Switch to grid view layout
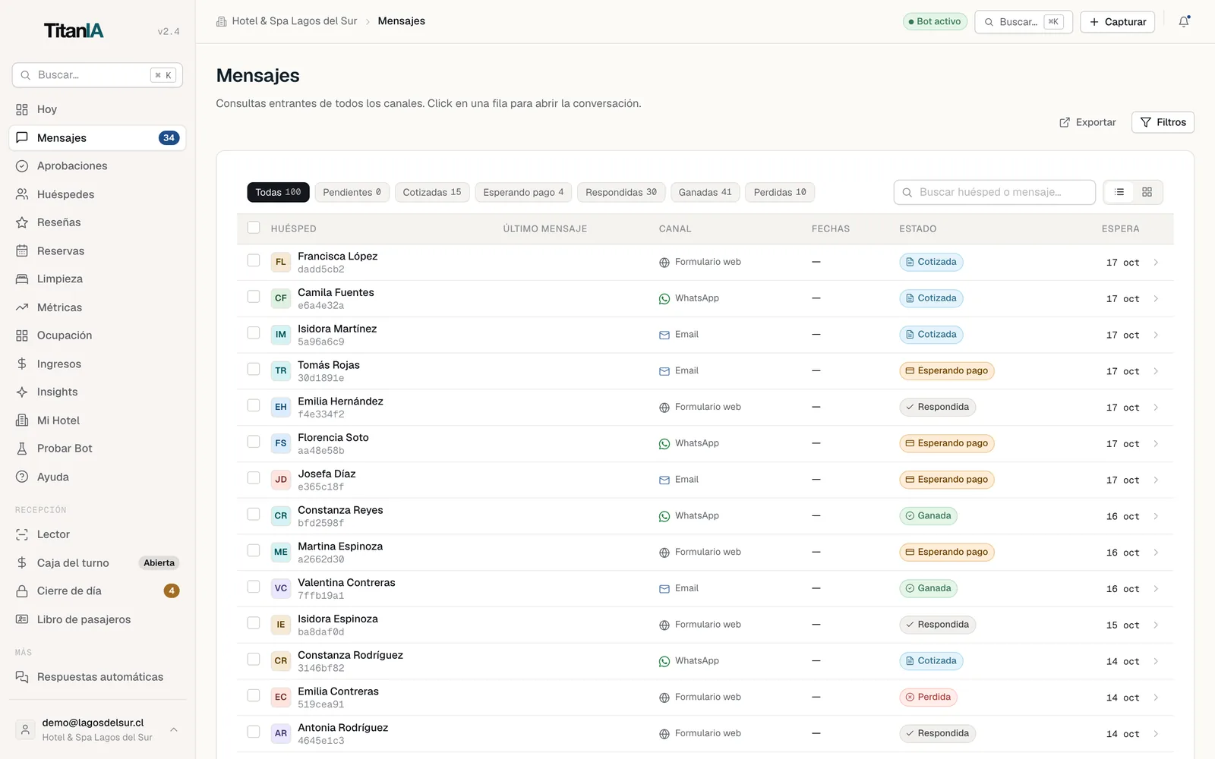The image size is (1215, 759). (1147, 192)
